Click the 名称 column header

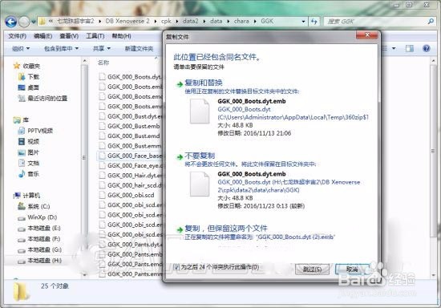(x=103, y=63)
